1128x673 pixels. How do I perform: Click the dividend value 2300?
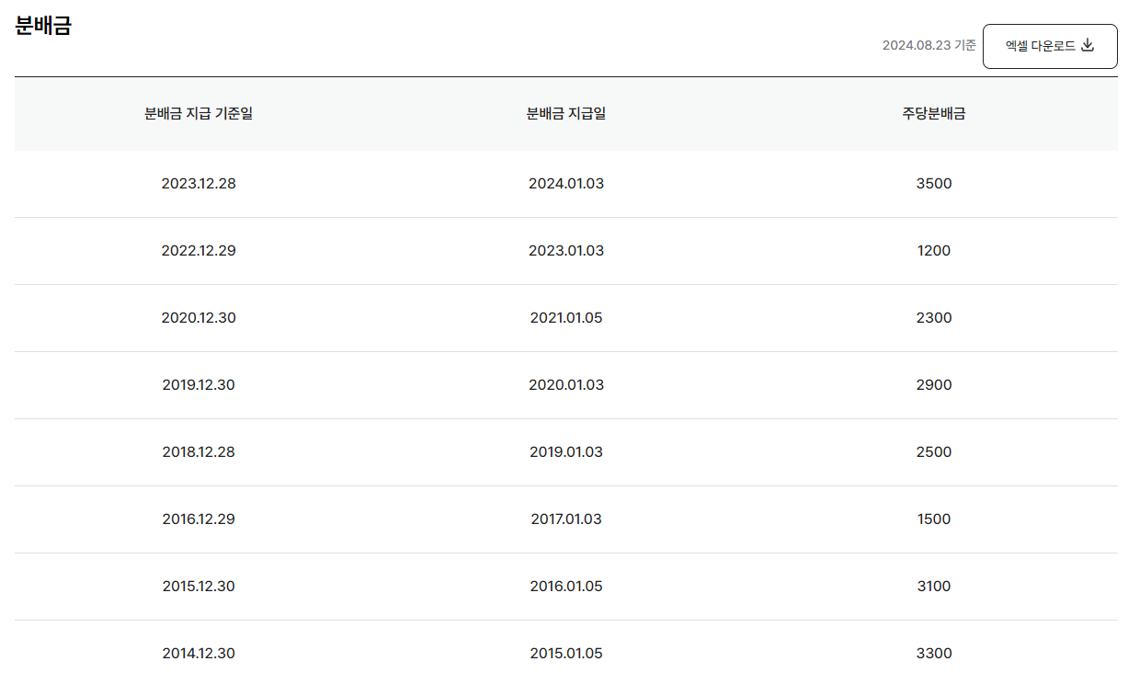934,317
